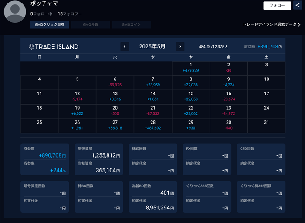Click the フォロー follow button
This screenshot has width=305, height=223.
point(277,5)
